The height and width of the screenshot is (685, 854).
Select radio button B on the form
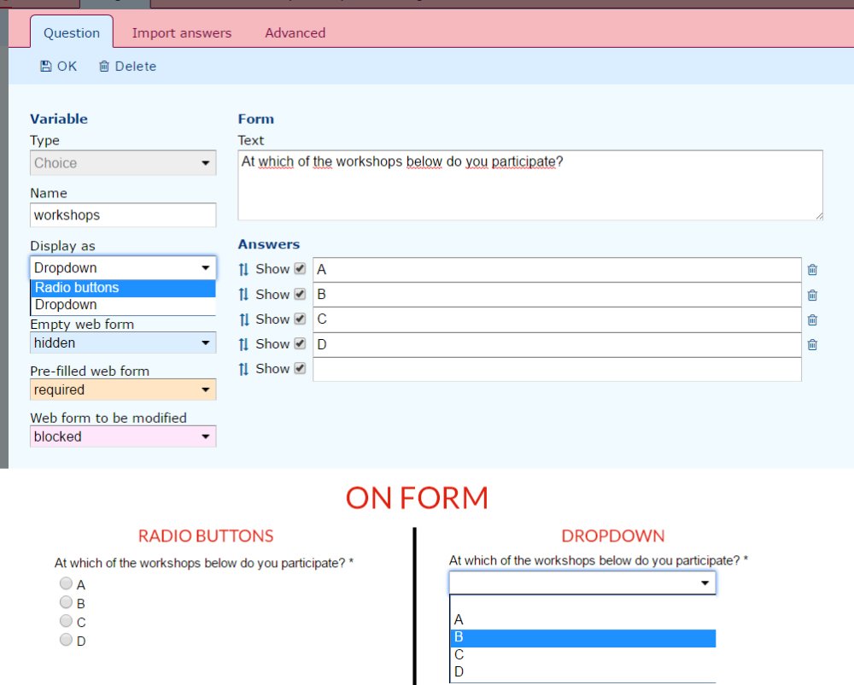tap(66, 602)
